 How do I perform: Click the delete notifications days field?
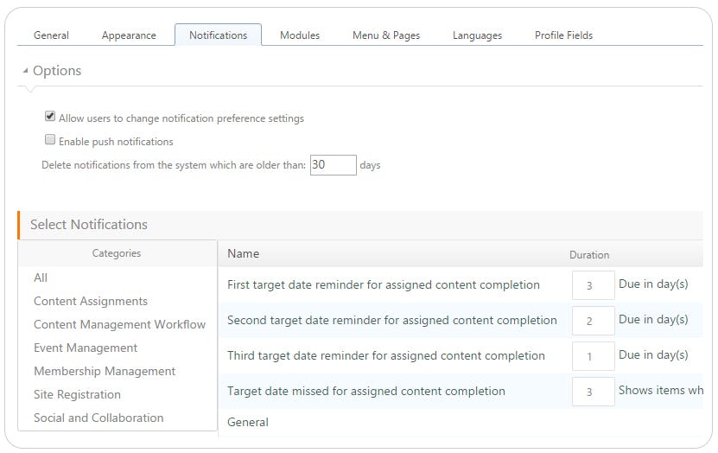[x=333, y=164]
